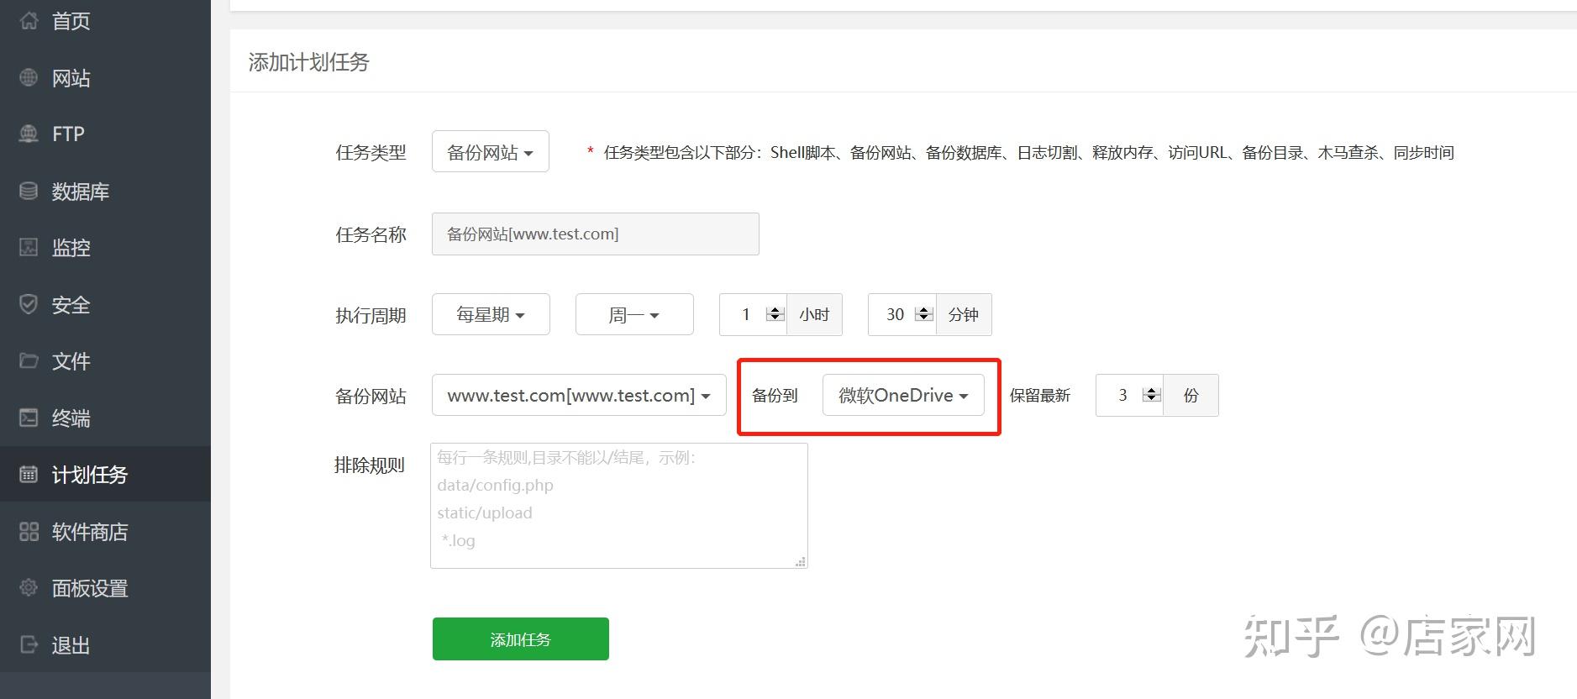Screen dimensions: 1577x699
Task: Click the hour stepper arrows
Action: point(775,314)
